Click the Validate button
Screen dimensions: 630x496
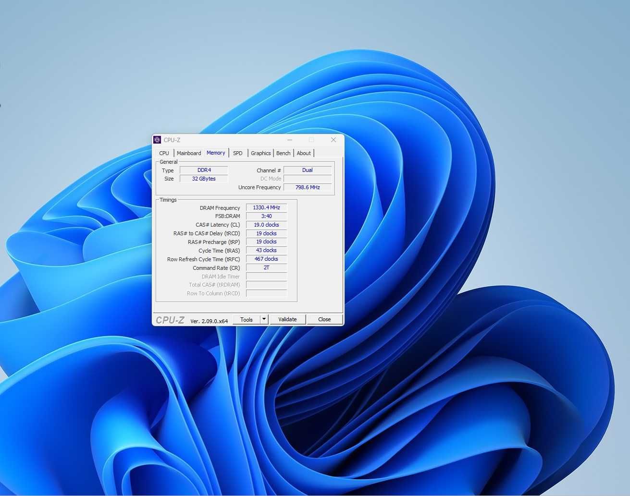point(287,319)
